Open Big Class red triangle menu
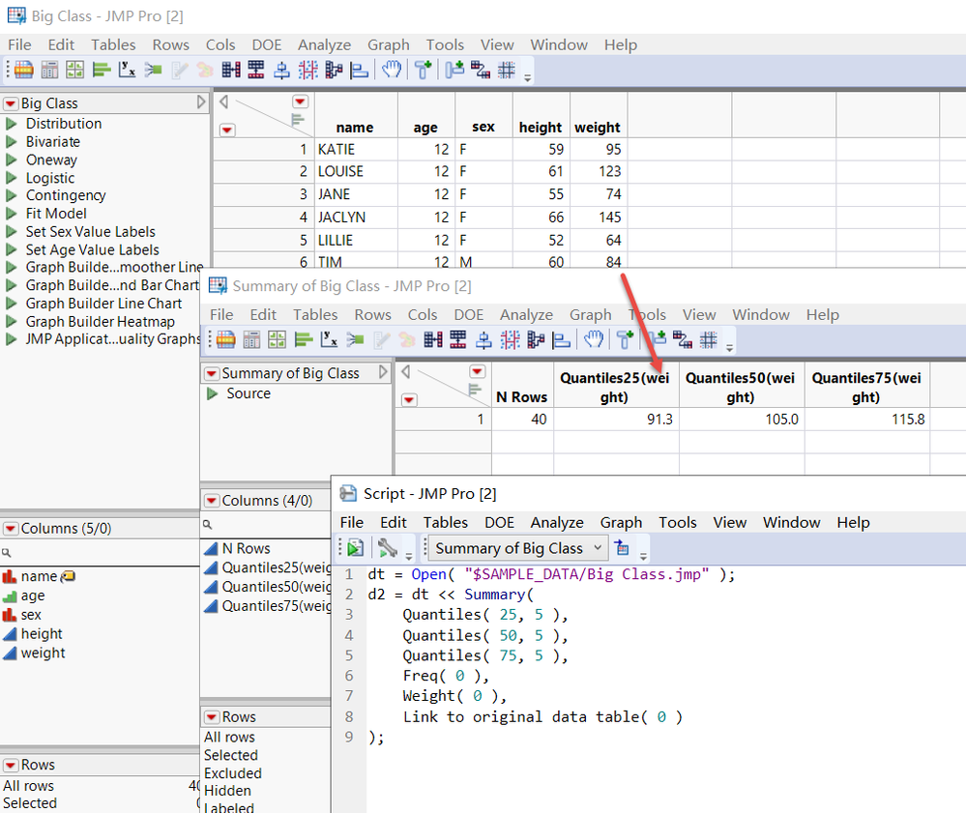The width and height of the screenshot is (966, 813). click(11, 103)
